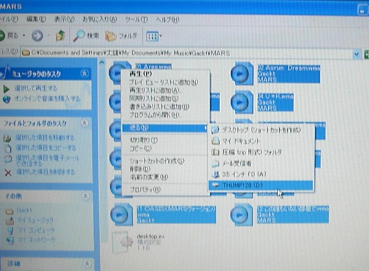Viewport: 369px width, 271px height.
Task: Click the 04 U+K.wma file icon
Action: [242, 102]
